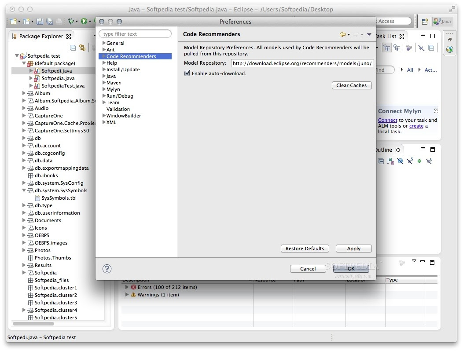Viewport: 463px width, 351px height.
Task: Select SysSymbols.tbl file in Package Explorer
Action: pos(59,198)
